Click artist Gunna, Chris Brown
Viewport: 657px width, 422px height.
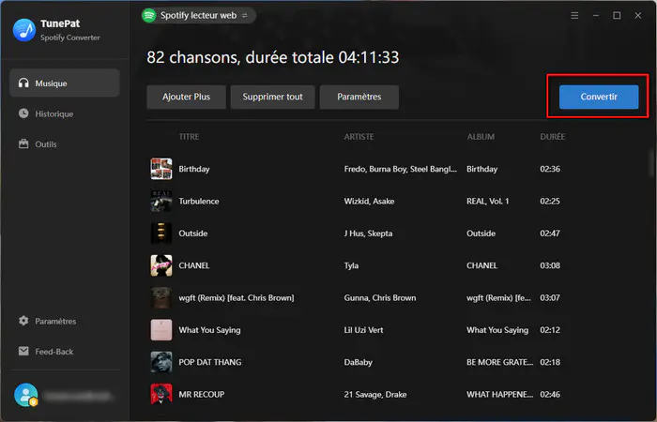(x=380, y=297)
